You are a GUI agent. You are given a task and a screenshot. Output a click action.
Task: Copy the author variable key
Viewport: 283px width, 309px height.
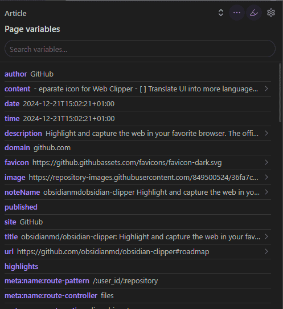pyautogui.click(x=15, y=74)
